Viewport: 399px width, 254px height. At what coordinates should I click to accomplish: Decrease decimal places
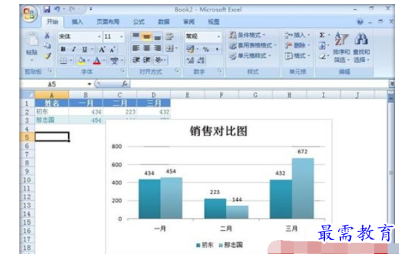[x=201, y=61]
